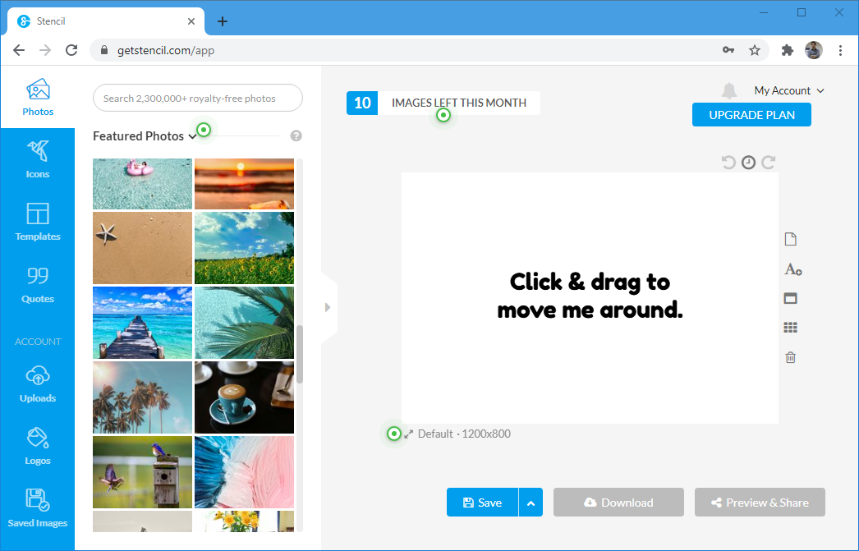Open a new browser tab
The width and height of the screenshot is (859, 551).
tap(223, 21)
